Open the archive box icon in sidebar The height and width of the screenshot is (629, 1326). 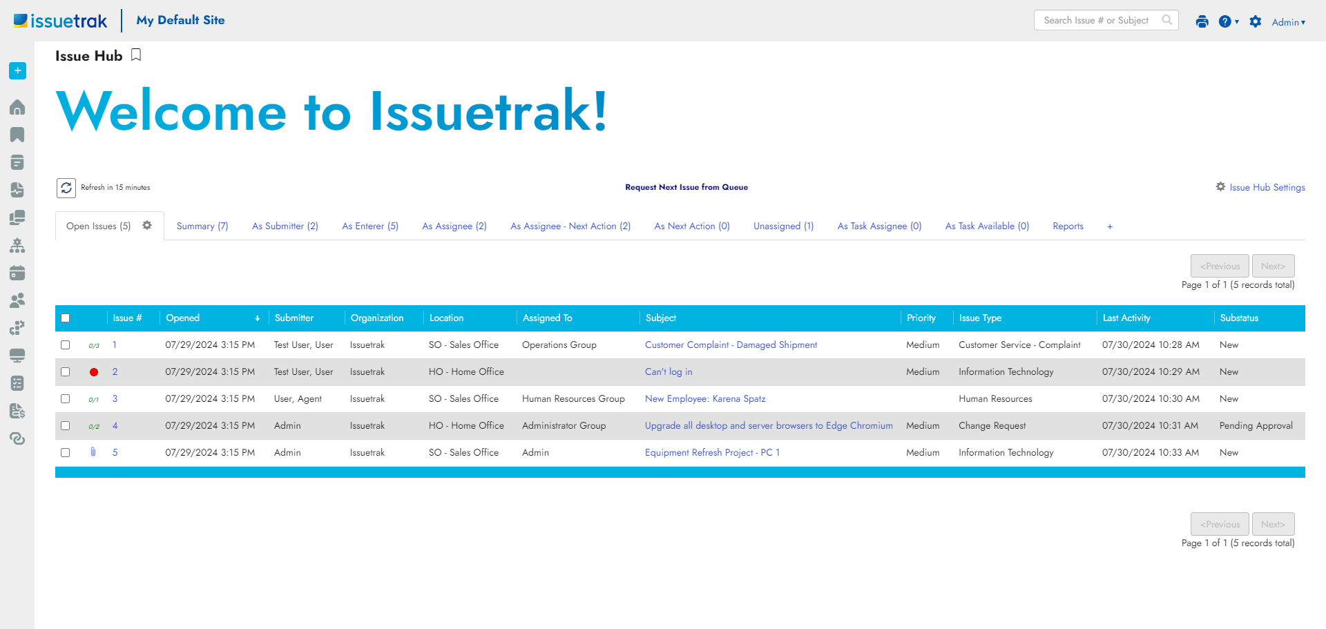tap(17, 162)
